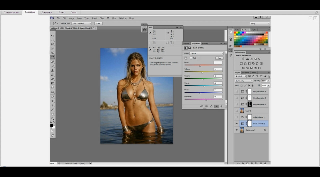Click the Magentas slider handle
The width and height of the screenshot is (320, 177).
tap(206, 100)
